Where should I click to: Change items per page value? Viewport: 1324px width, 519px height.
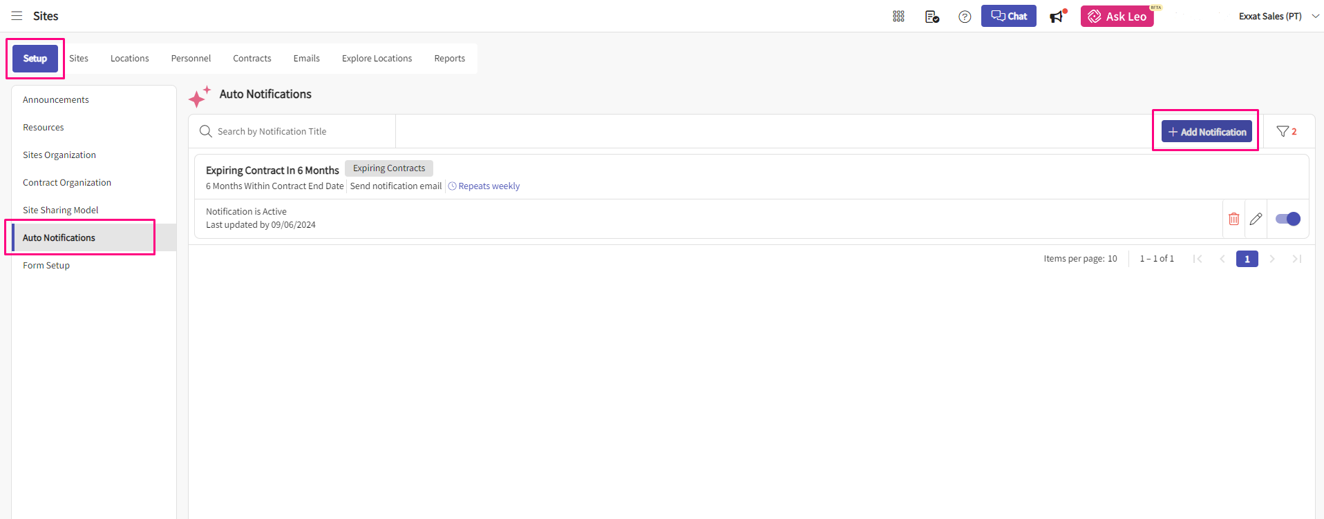(x=1112, y=259)
